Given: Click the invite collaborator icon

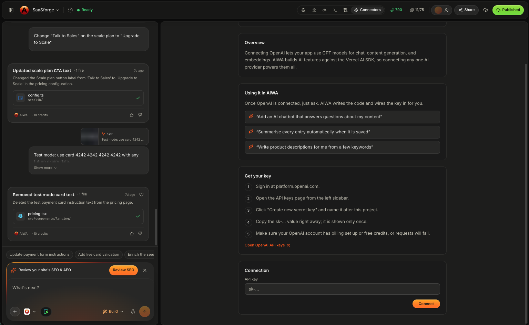Looking at the screenshot, I should point(447,10).
